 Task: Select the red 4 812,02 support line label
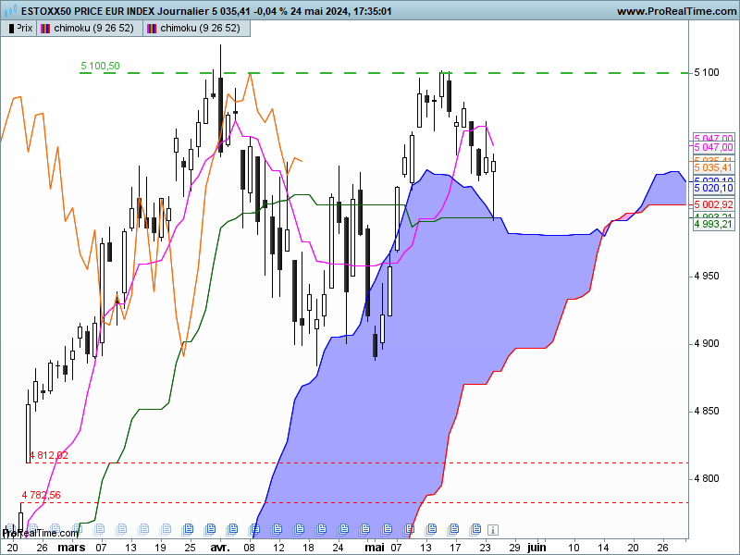click(49, 455)
